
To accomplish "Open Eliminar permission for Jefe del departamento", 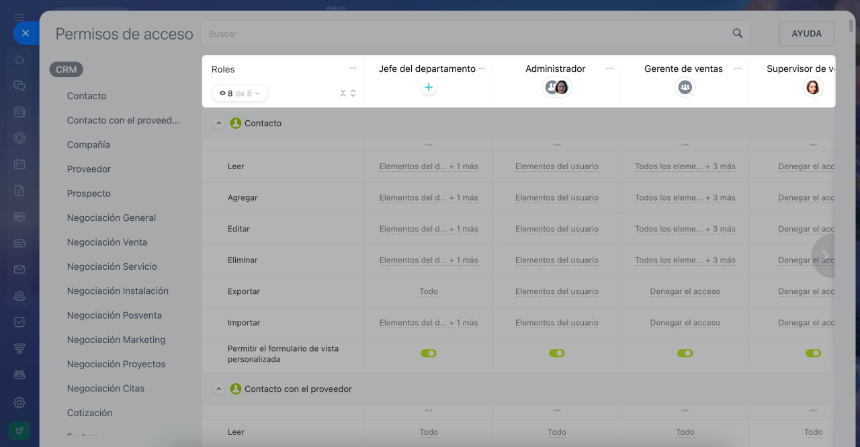I will (429, 260).
